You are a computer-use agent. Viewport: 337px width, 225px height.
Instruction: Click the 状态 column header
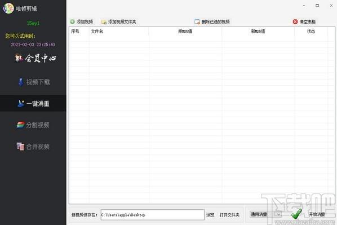(311, 32)
